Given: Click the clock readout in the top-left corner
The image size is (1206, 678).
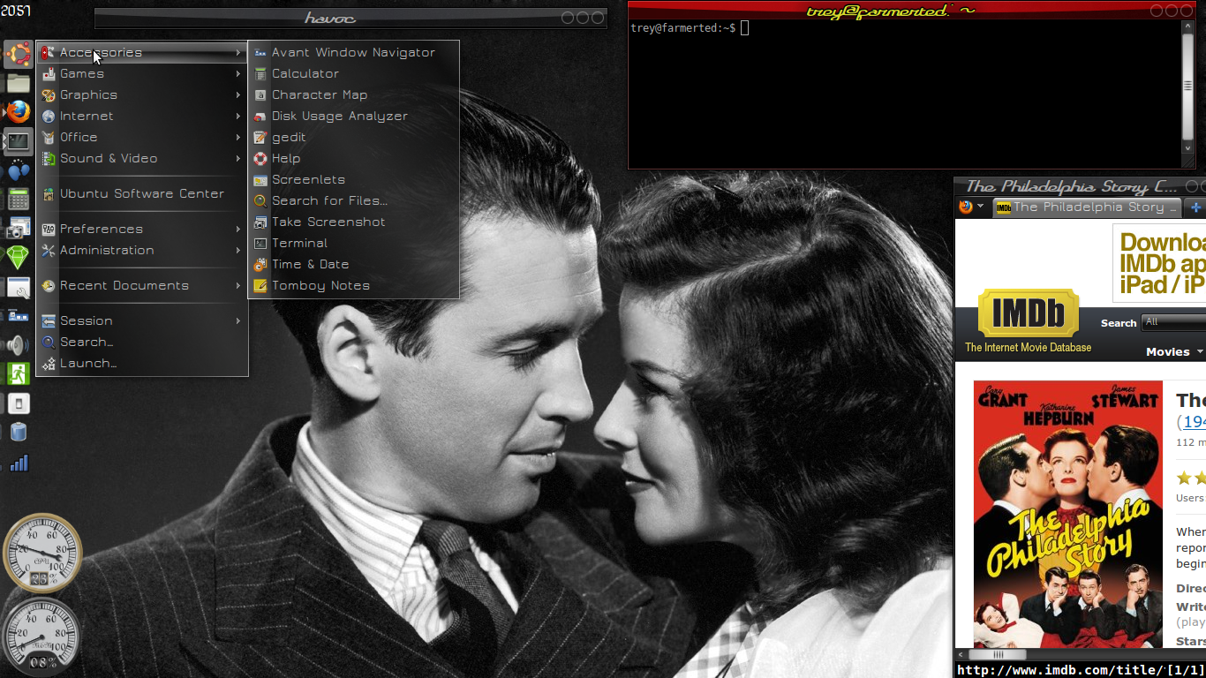Looking at the screenshot, I should (x=15, y=10).
